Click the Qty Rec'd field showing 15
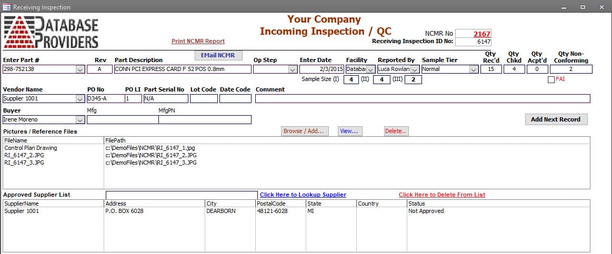612x254 pixels. 491,69
